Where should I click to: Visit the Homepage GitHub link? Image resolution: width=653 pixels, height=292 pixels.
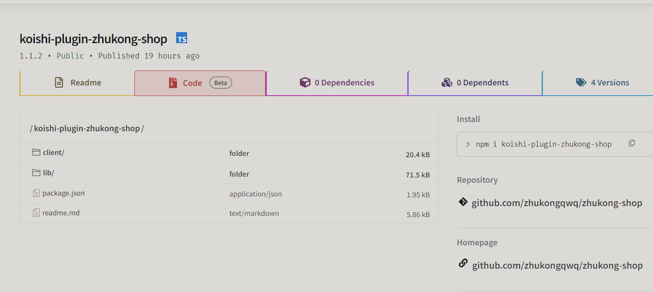pyautogui.click(x=557, y=266)
